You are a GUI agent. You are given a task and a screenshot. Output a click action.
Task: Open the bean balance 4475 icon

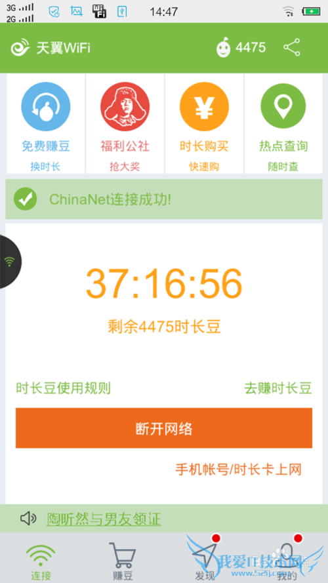tap(223, 48)
